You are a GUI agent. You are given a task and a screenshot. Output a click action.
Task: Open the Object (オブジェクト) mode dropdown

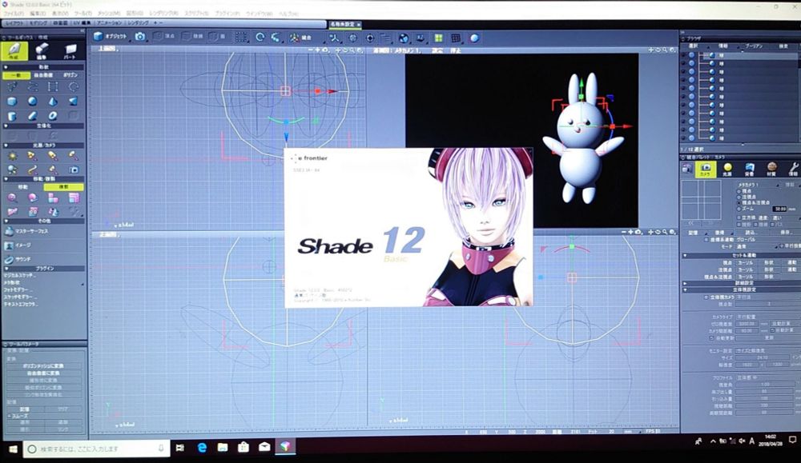(x=111, y=37)
